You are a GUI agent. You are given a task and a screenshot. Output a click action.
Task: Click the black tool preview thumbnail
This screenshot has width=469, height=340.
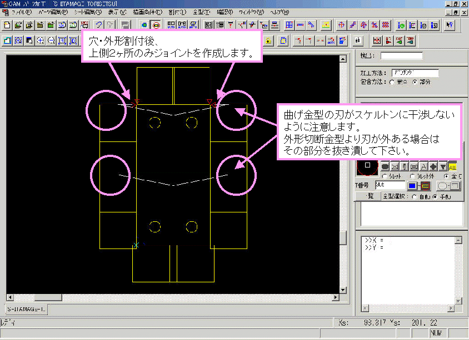(367, 166)
